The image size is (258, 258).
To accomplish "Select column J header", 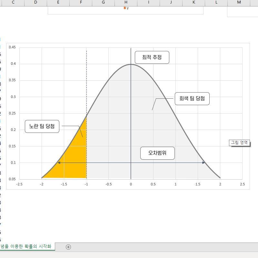I will point(171,3).
